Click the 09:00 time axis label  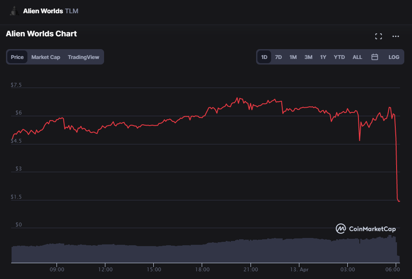click(57, 270)
